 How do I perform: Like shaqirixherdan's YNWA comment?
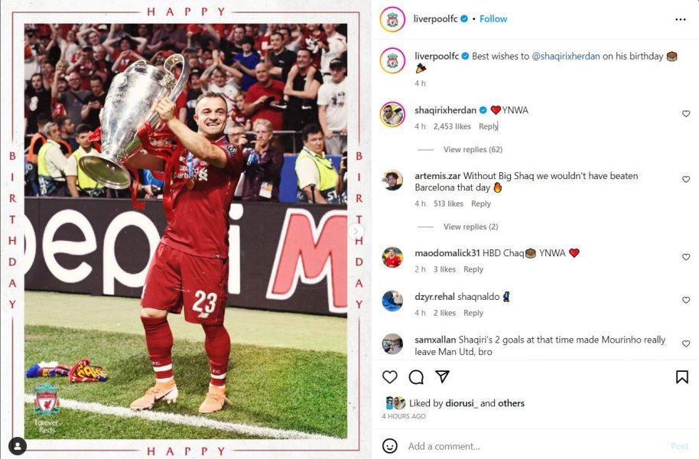pyautogui.click(x=686, y=114)
